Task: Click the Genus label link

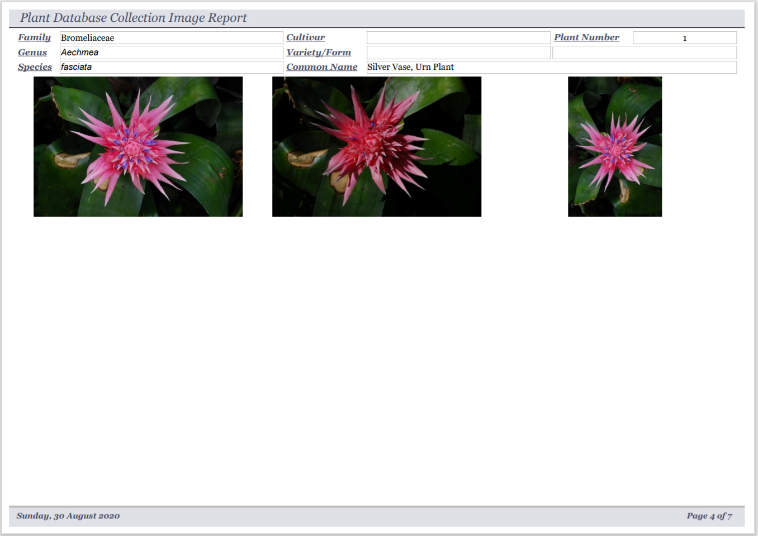Action: (32, 52)
